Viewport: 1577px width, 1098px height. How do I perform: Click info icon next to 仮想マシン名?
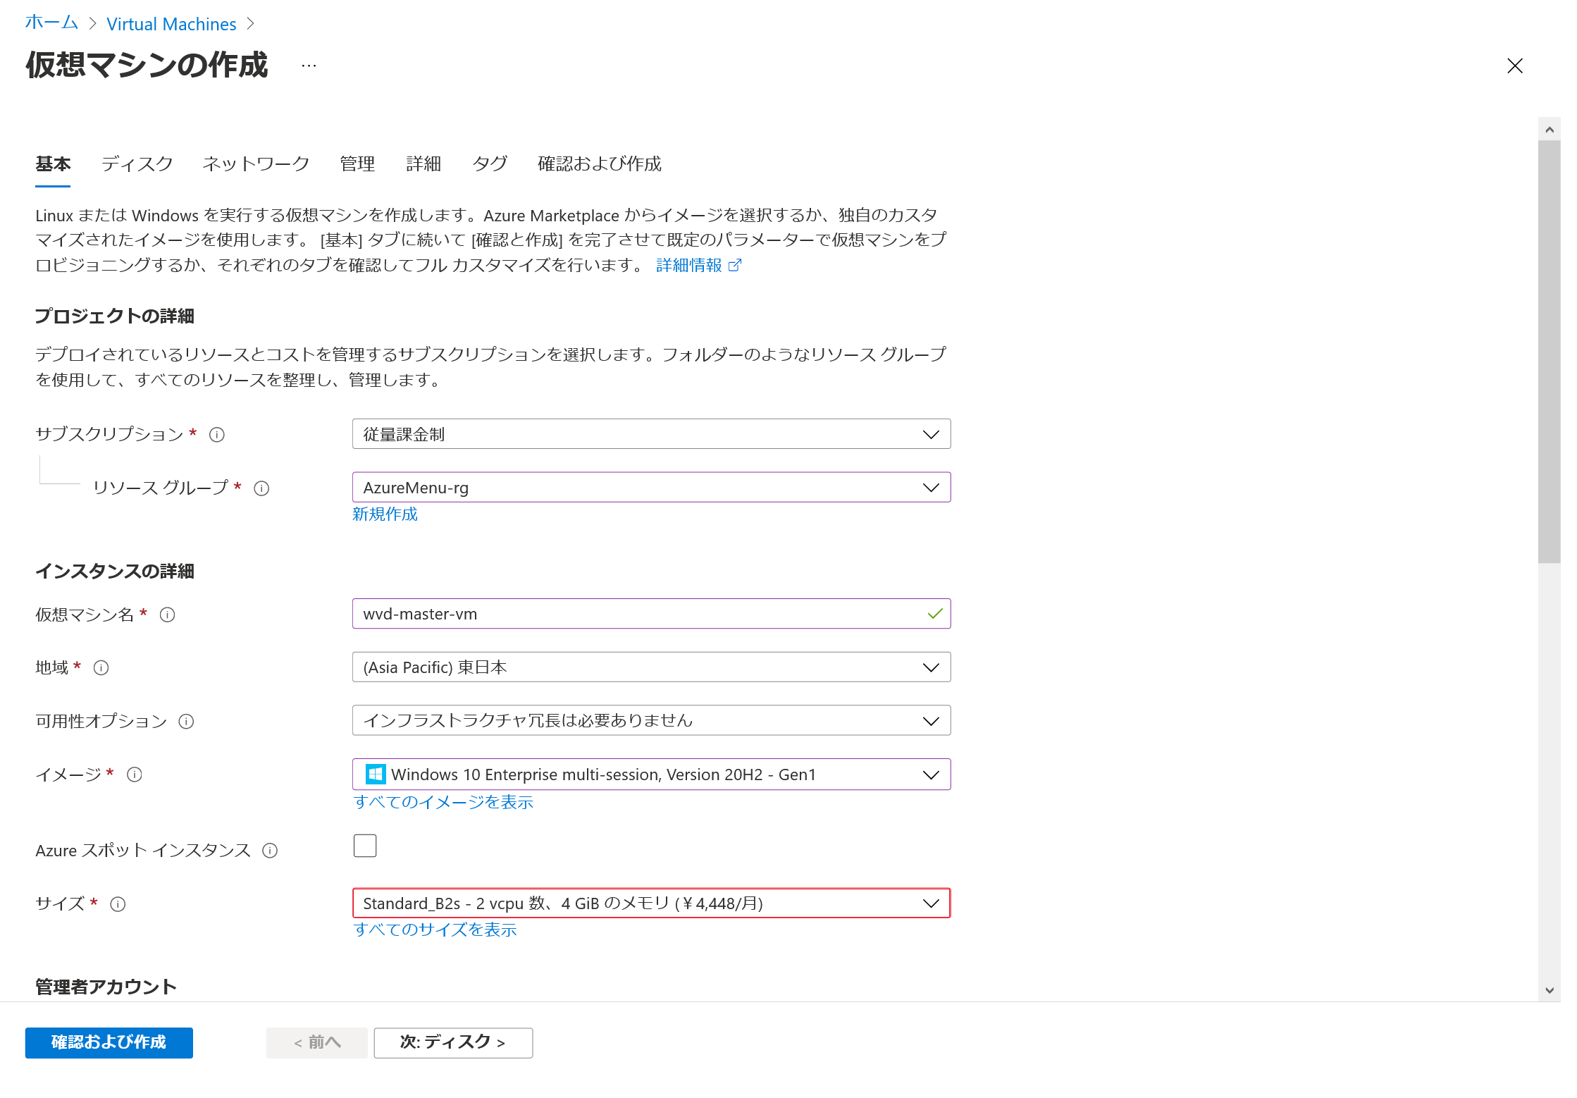(x=167, y=615)
